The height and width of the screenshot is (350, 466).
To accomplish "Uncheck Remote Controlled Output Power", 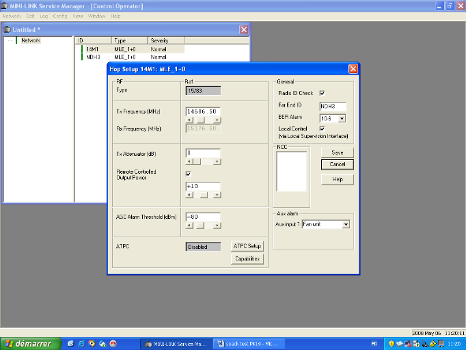I will click(x=188, y=174).
